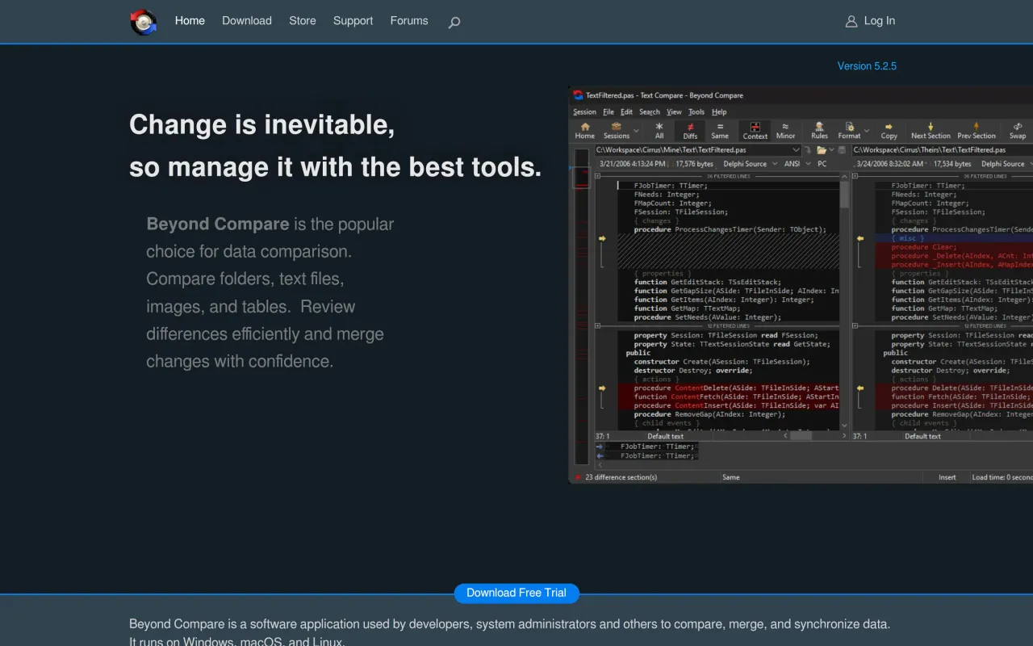Screen dimensions: 1033x646
Task: Open the Format dropdown arrow
Action: point(867,130)
